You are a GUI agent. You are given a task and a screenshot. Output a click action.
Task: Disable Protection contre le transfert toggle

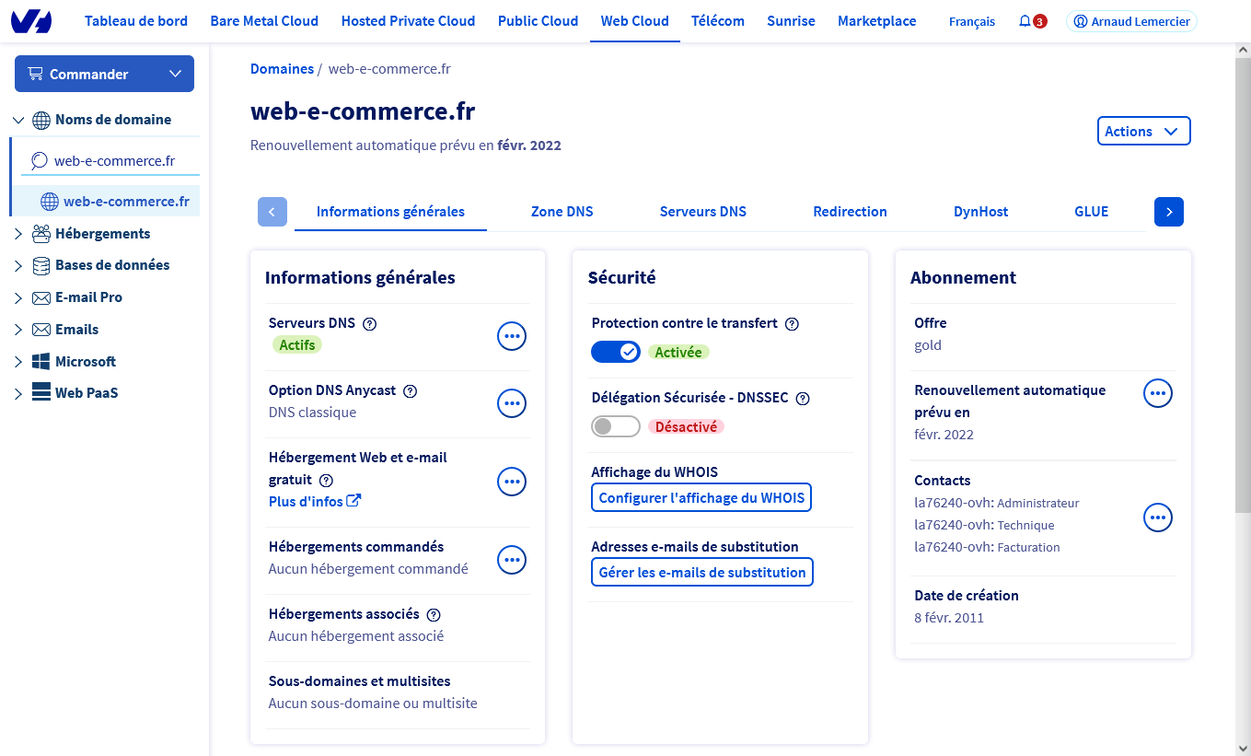pyautogui.click(x=615, y=352)
